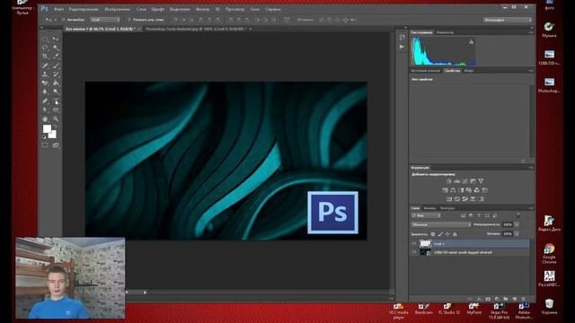
Task: Select the Dodge tool
Action: [56, 92]
